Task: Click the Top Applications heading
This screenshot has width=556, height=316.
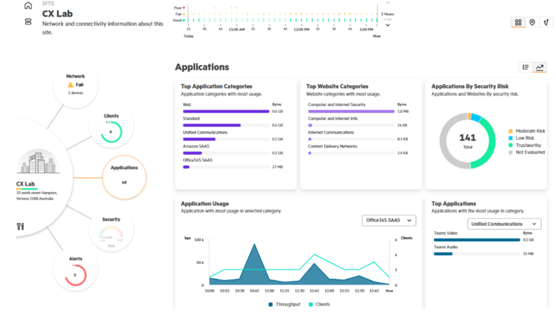Action: [453, 204]
